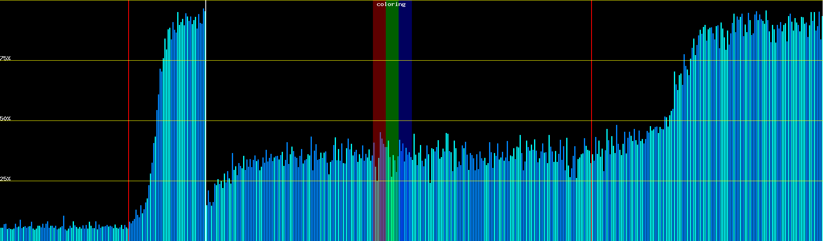Screen dimensions: 823x241
Task: Click the yellow line along the top edge
Action: click(x=281, y=0)
